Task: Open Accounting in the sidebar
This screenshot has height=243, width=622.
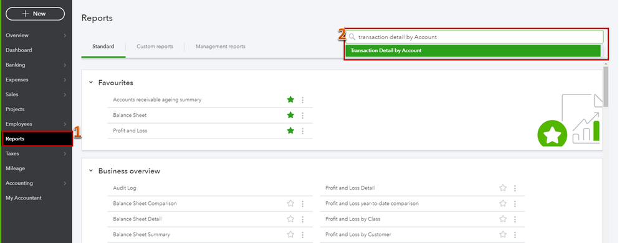Action: point(19,183)
